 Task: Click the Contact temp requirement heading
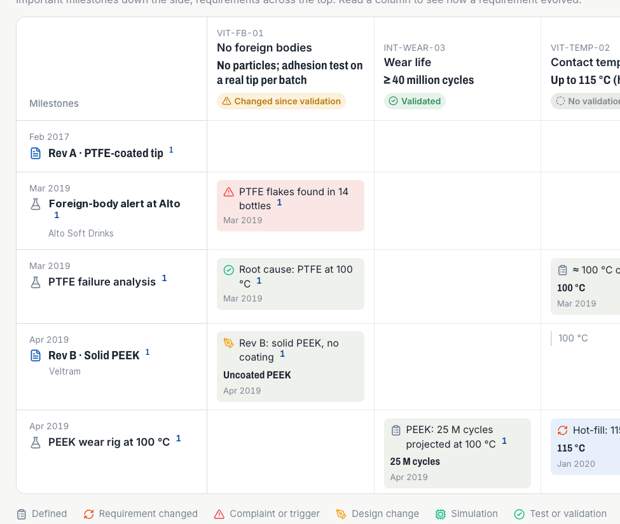pos(585,62)
